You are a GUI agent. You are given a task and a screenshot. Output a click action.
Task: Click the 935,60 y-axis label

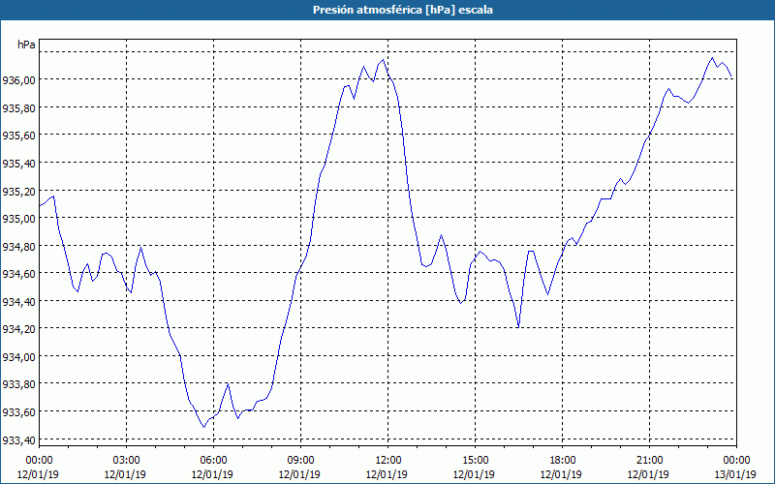[18, 135]
